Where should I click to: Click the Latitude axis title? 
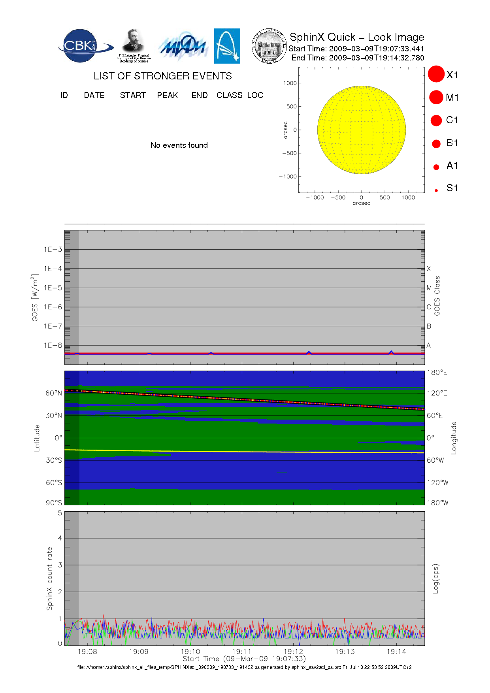click(37, 438)
